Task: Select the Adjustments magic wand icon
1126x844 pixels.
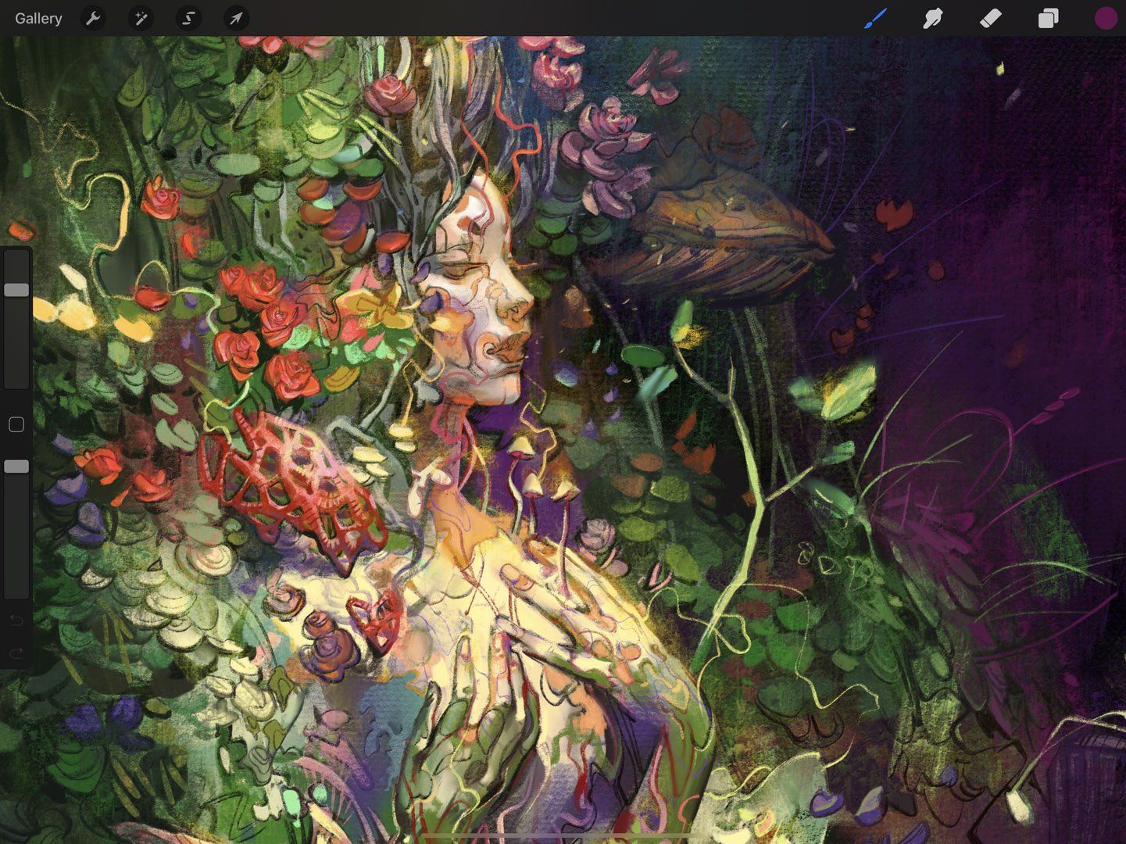Action: [x=141, y=18]
